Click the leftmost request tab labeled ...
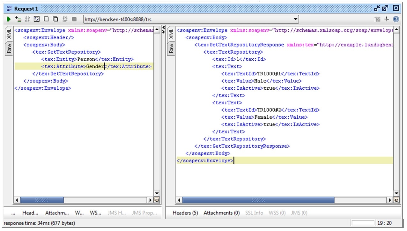 13,213
